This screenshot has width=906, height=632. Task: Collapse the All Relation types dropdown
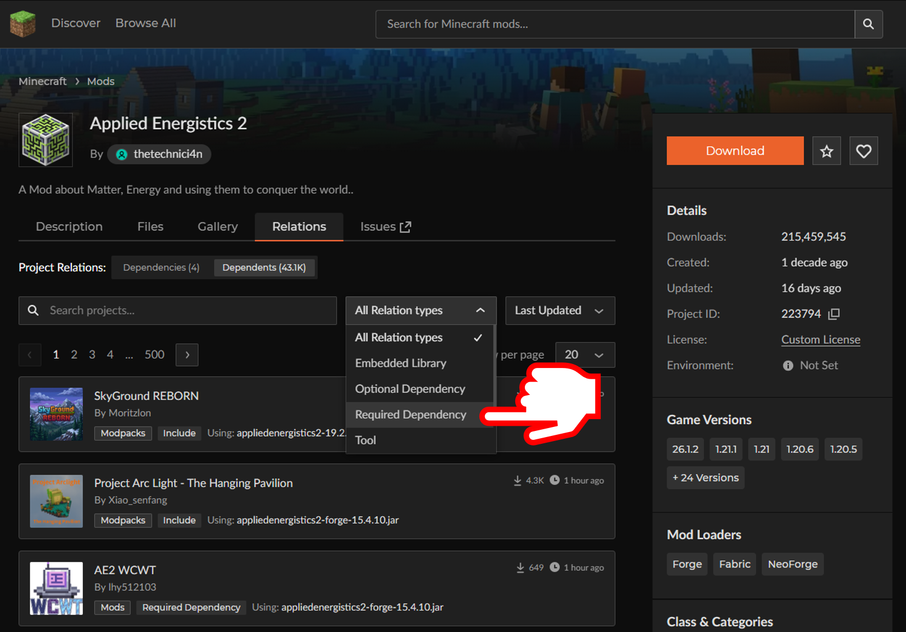click(x=421, y=311)
